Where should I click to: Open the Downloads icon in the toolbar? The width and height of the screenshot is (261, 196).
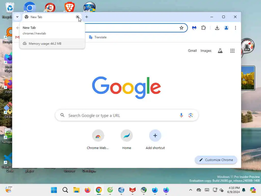(x=217, y=28)
